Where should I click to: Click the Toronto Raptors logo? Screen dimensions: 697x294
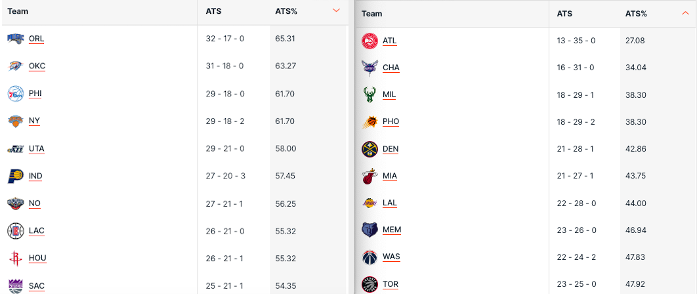point(370,284)
